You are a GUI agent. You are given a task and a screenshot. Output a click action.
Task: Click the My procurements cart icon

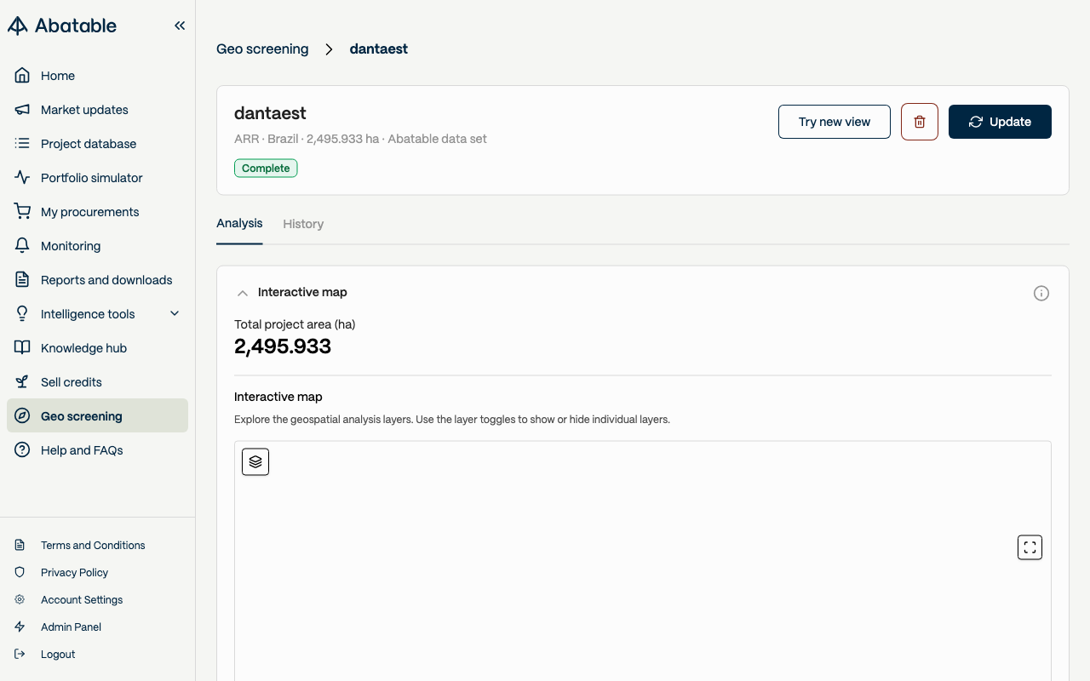tap(22, 212)
